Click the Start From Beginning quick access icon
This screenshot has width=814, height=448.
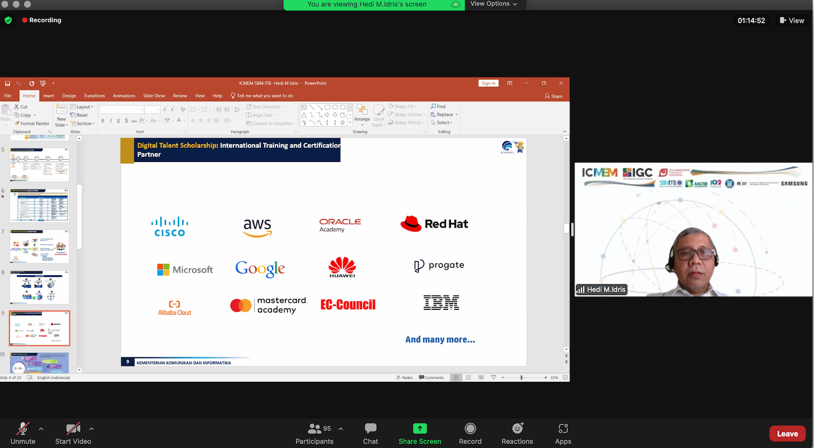click(43, 83)
